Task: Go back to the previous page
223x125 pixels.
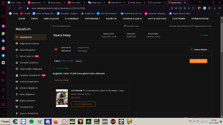Action: 9,8
